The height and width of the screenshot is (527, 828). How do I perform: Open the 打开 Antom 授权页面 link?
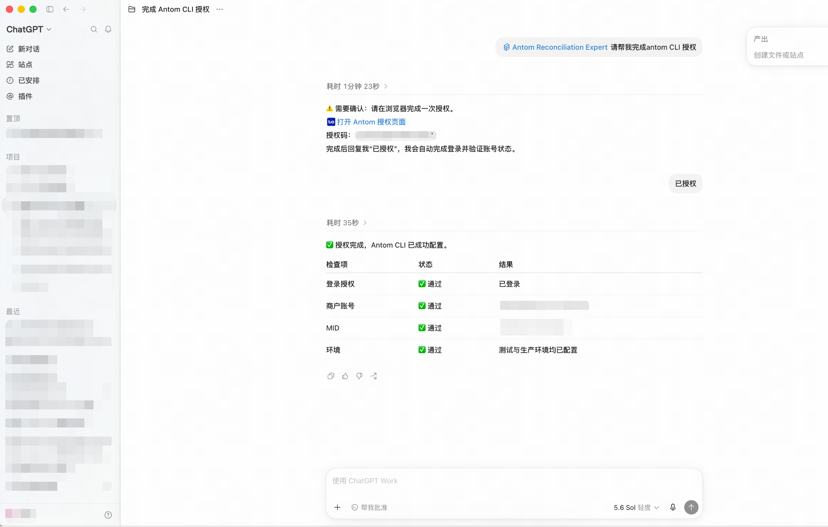coord(371,122)
